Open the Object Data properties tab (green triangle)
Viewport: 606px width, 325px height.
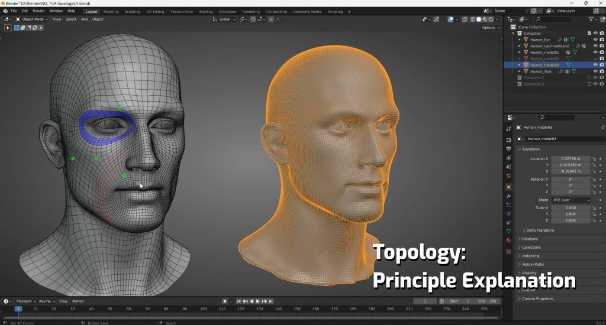click(508, 231)
